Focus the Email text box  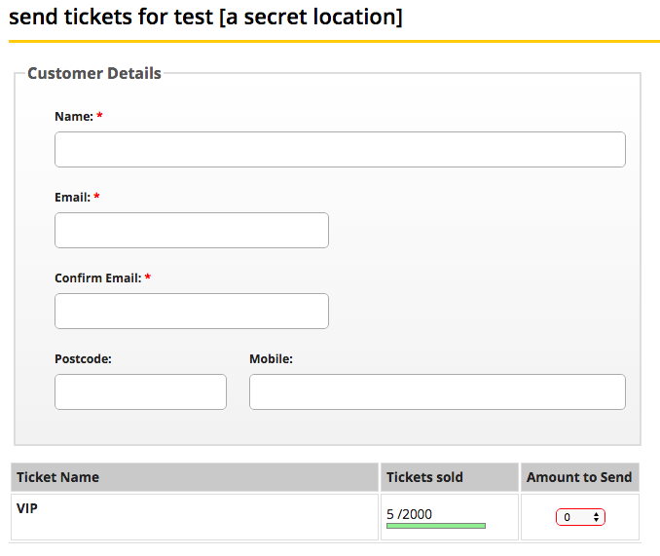coord(192,230)
